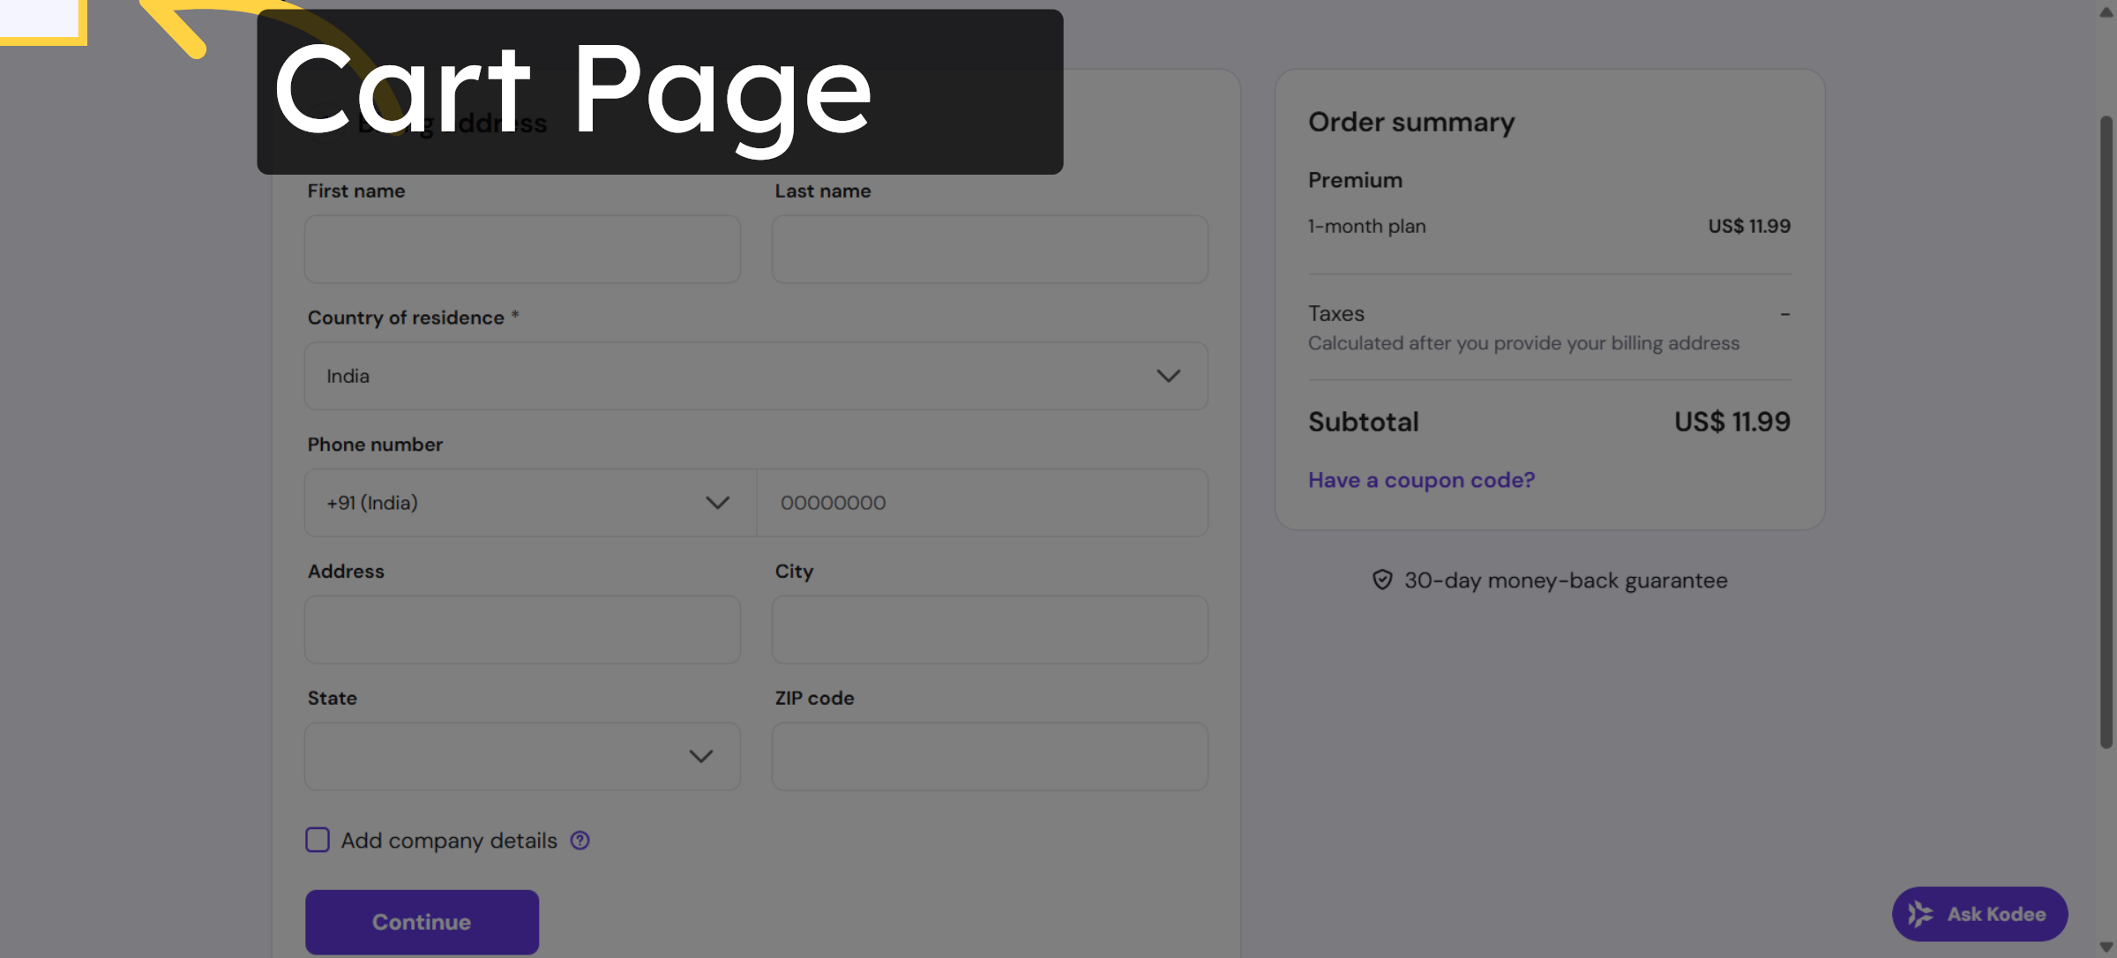2117x958 pixels.
Task: Click the Have a coupon code link
Action: click(x=1421, y=479)
